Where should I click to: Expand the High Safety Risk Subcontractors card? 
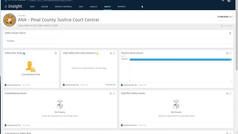pyautogui.click(x=114, y=53)
